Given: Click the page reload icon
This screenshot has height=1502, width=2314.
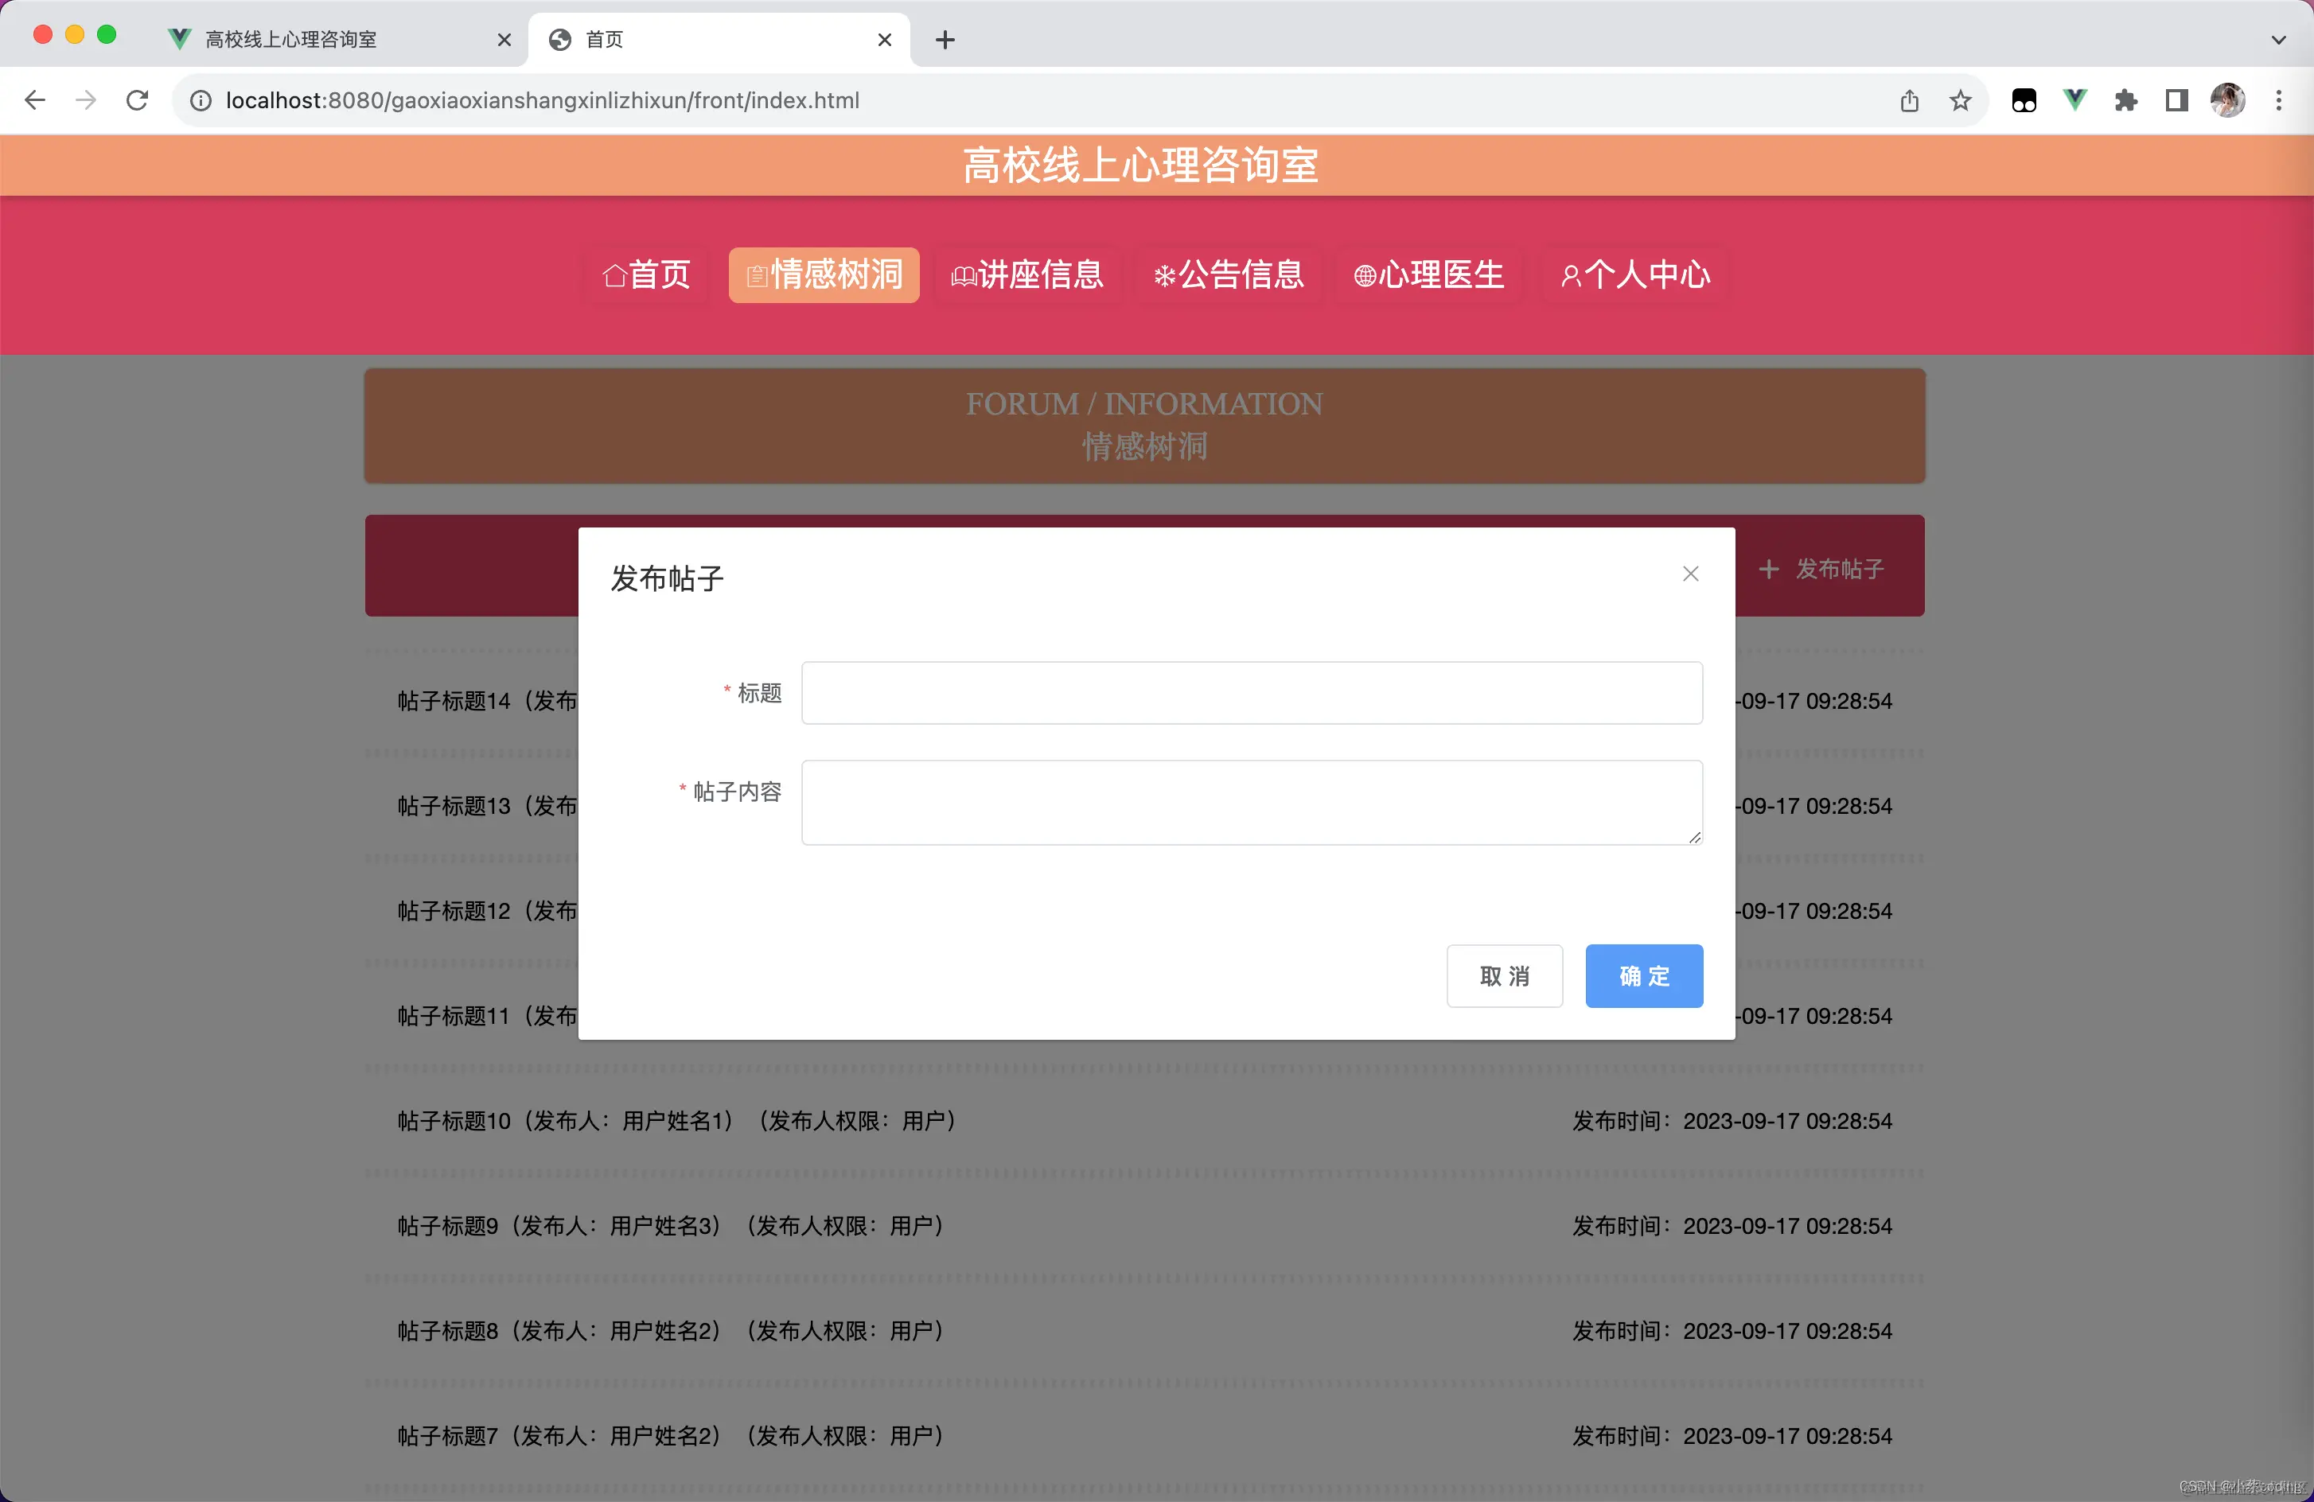Looking at the screenshot, I should pyautogui.click(x=137, y=100).
